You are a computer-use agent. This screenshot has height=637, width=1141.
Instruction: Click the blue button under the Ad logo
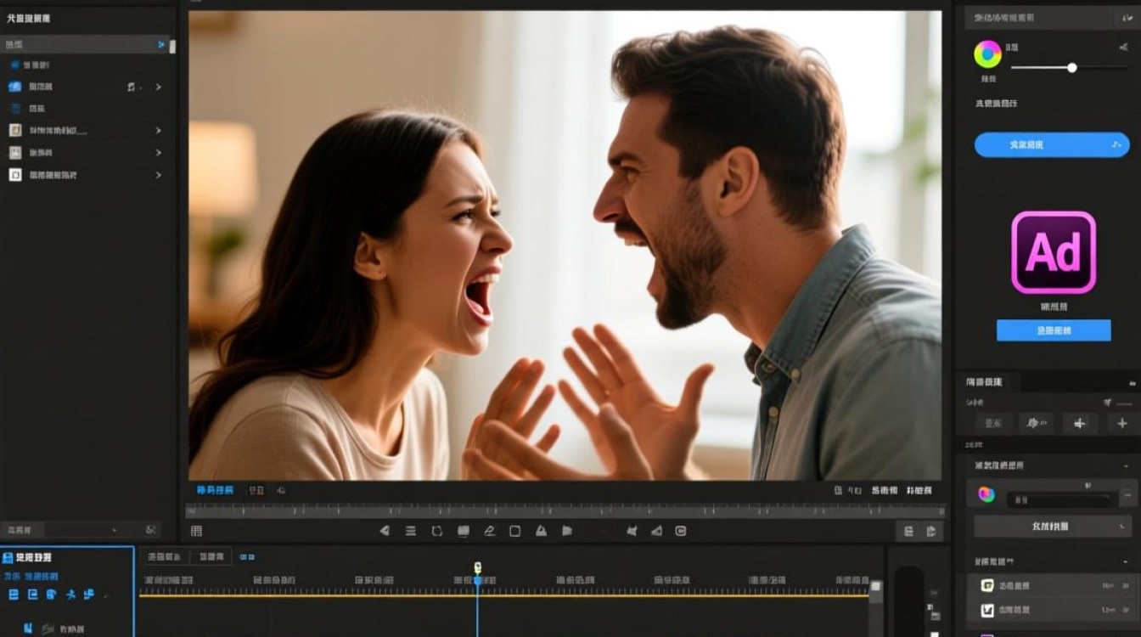[x=1054, y=330]
